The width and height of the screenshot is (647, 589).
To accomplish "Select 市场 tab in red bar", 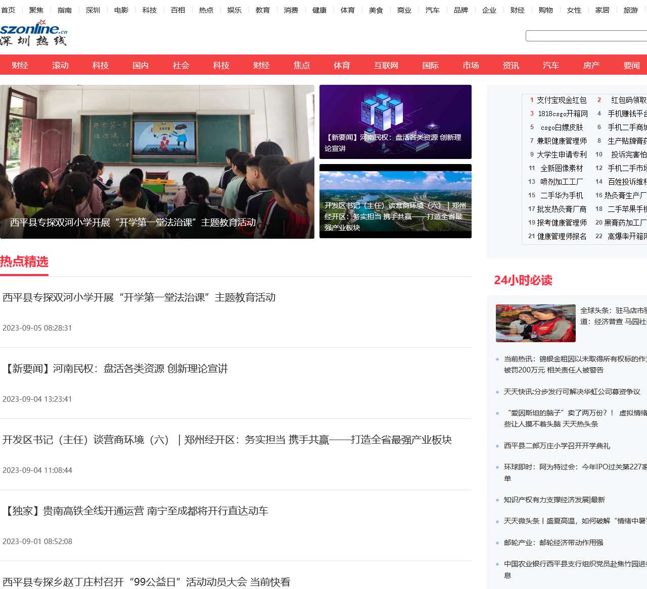I will (471, 65).
